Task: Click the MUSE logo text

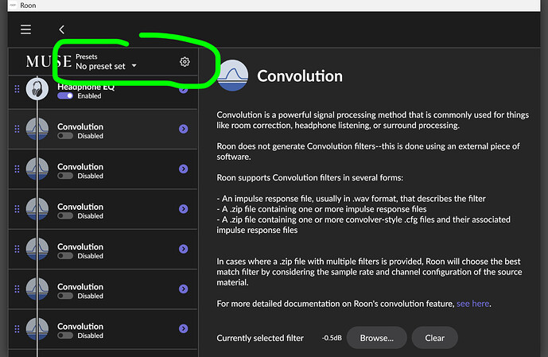Action: 49,62
